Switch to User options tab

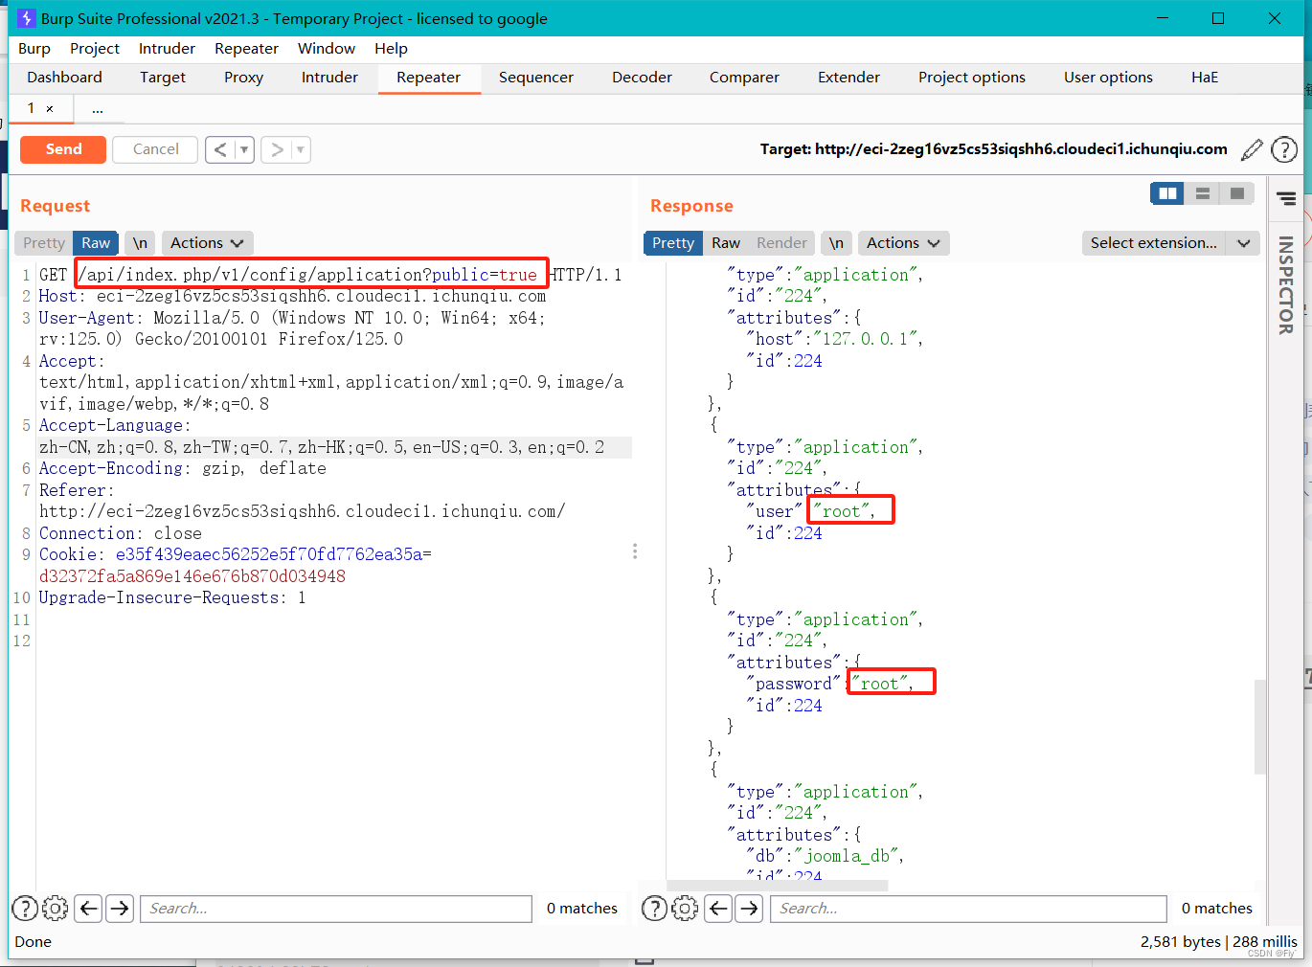[1108, 78]
